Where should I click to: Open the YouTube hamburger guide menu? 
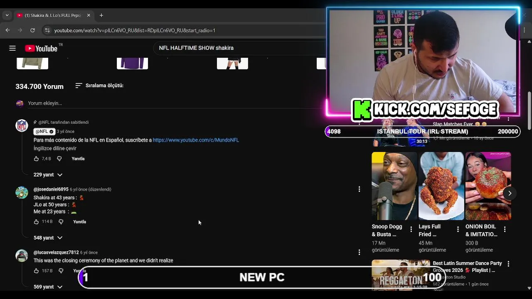tap(12, 48)
